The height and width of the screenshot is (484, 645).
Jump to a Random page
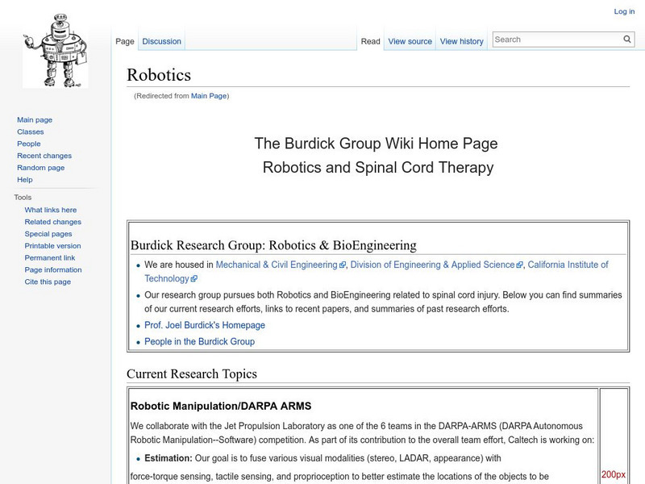click(x=40, y=168)
